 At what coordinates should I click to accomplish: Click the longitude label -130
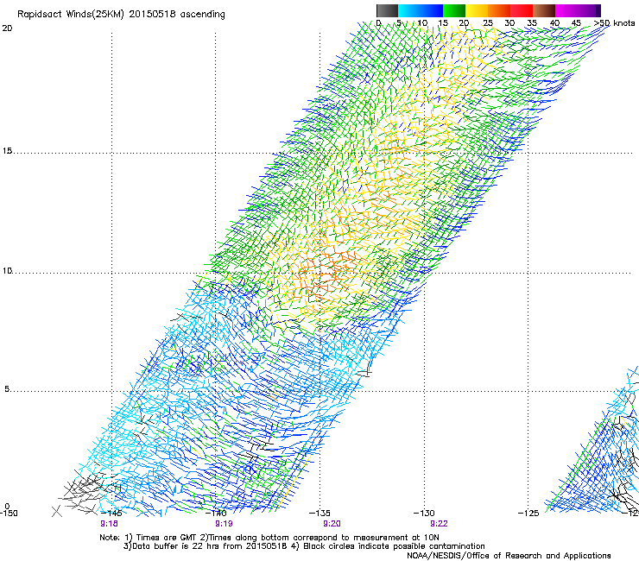[x=424, y=513]
